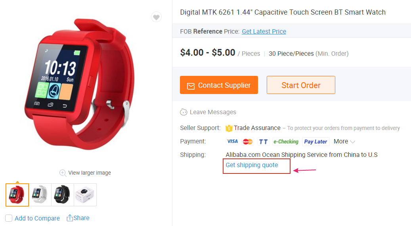Click the Pay Later payment icon
411x226 pixels.
coord(315,141)
